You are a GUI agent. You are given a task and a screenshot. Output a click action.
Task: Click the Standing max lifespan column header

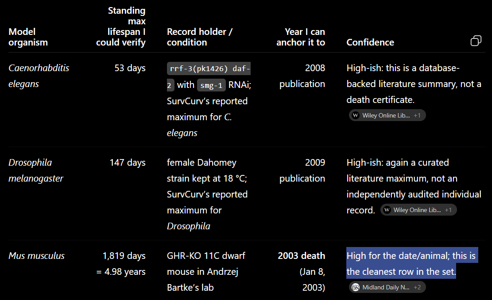click(x=121, y=27)
